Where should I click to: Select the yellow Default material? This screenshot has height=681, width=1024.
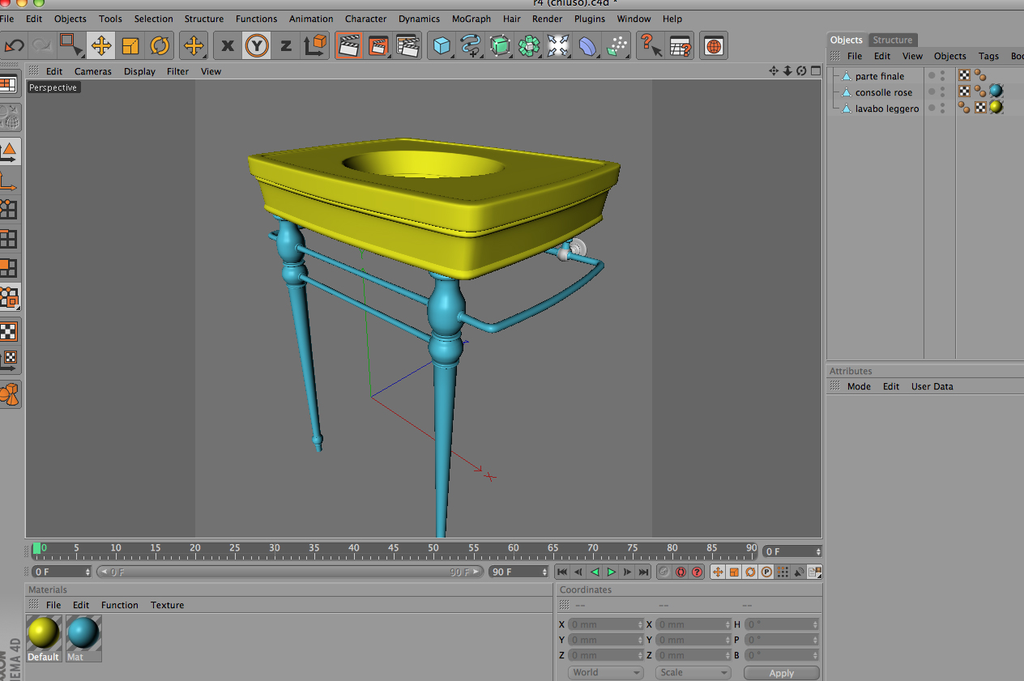43,639
